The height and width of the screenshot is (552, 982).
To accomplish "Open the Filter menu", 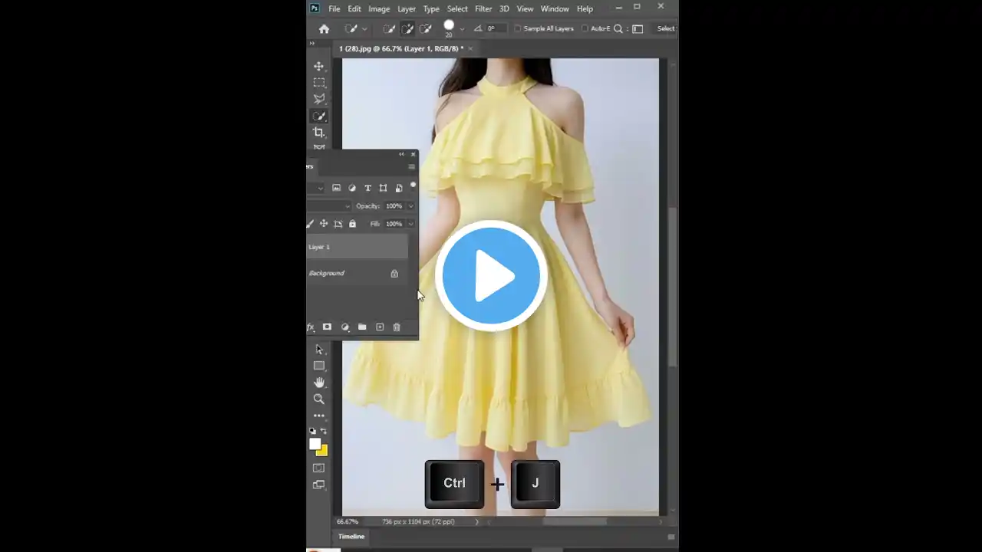I will (x=483, y=8).
